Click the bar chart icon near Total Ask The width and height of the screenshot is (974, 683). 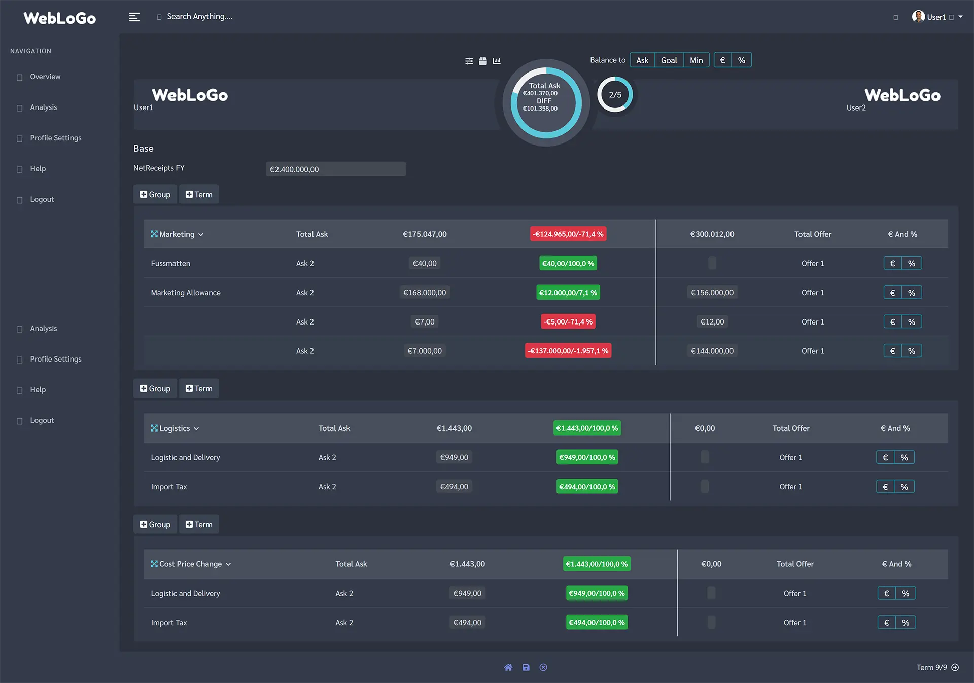pos(497,61)
